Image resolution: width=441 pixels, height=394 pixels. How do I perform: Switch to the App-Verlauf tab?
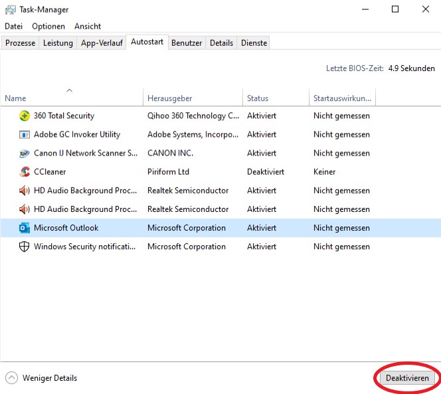[x=102, y=43]
